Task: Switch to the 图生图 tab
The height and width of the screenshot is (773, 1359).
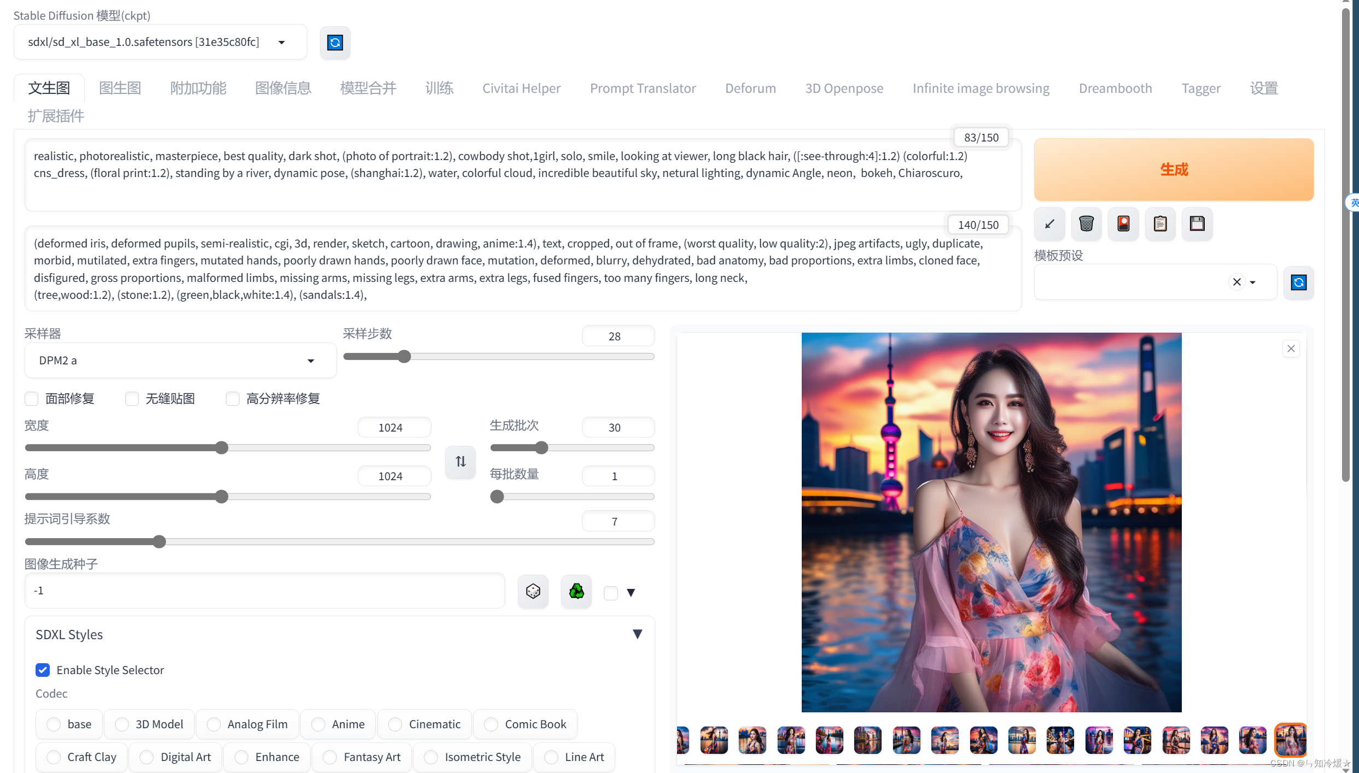Action: [120, 88]
